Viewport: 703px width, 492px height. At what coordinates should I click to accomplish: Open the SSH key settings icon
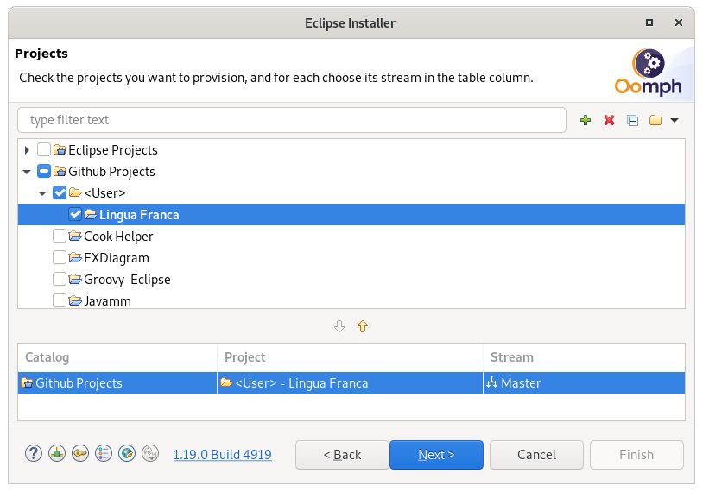(x=80, y=454)
